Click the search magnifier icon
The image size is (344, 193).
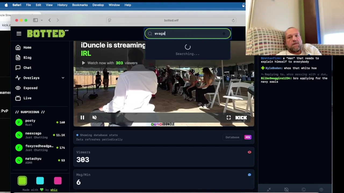coord(150,34)
